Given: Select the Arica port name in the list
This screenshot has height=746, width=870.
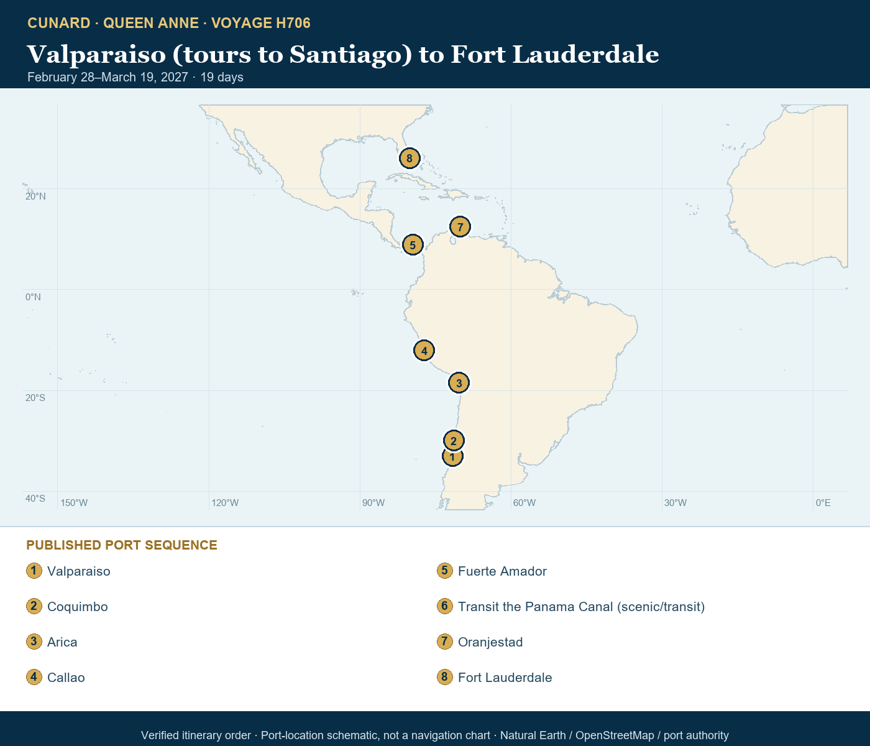Looking at the screenshot, I should [x=62, y=642].
